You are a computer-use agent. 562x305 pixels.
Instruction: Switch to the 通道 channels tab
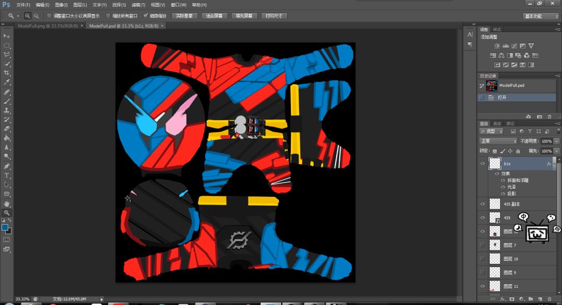pyautogui.click(x=497, y=124)
